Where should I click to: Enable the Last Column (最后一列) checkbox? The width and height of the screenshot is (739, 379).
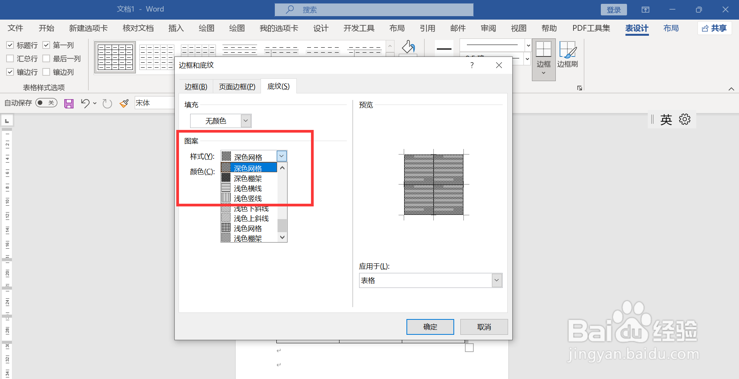[x=46, y=58]
